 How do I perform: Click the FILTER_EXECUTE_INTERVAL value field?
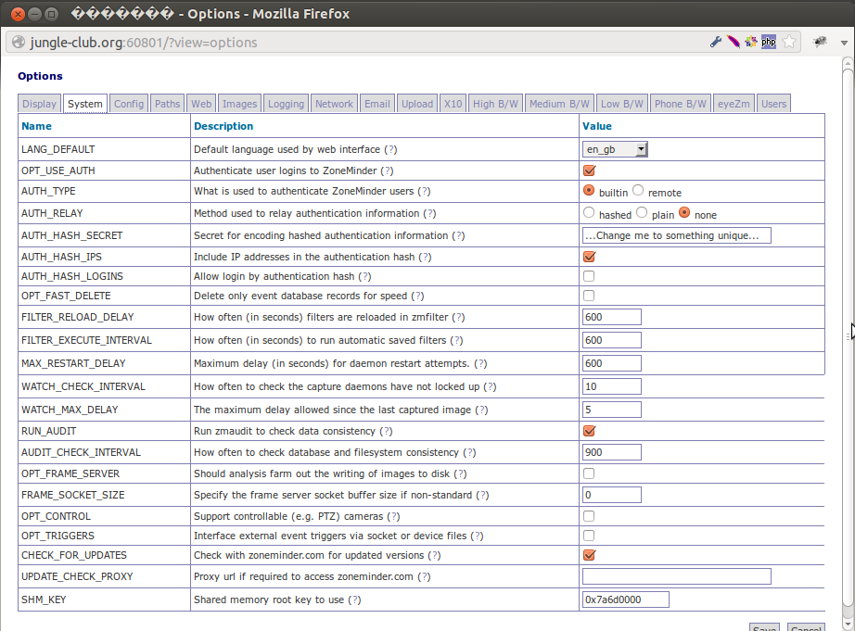pos(612,340)
